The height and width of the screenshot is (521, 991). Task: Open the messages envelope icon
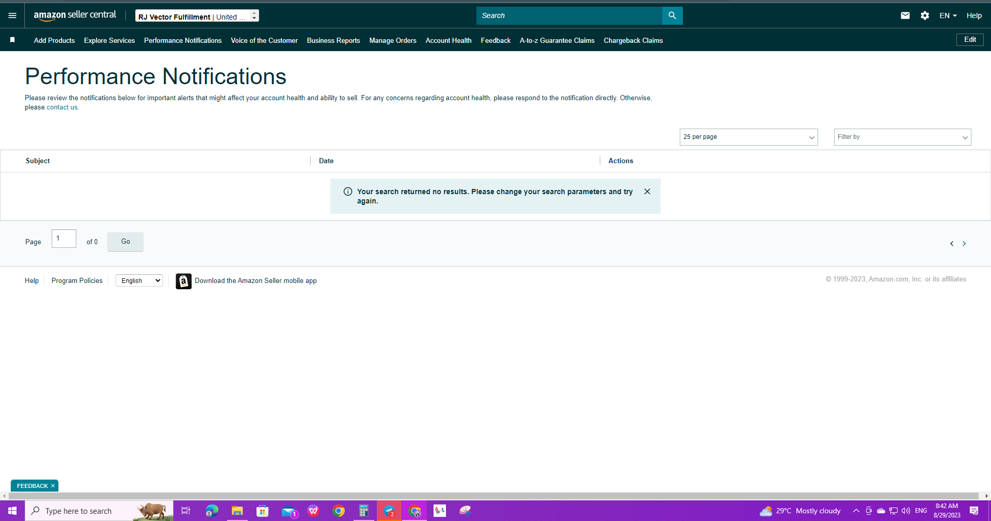click(905, 15)
